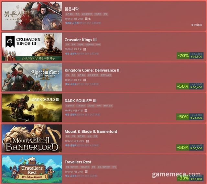Click 매우 긍정적 review summary under DARK SOULS III
This screenshot has height=184, width=207.
point(71,115)
